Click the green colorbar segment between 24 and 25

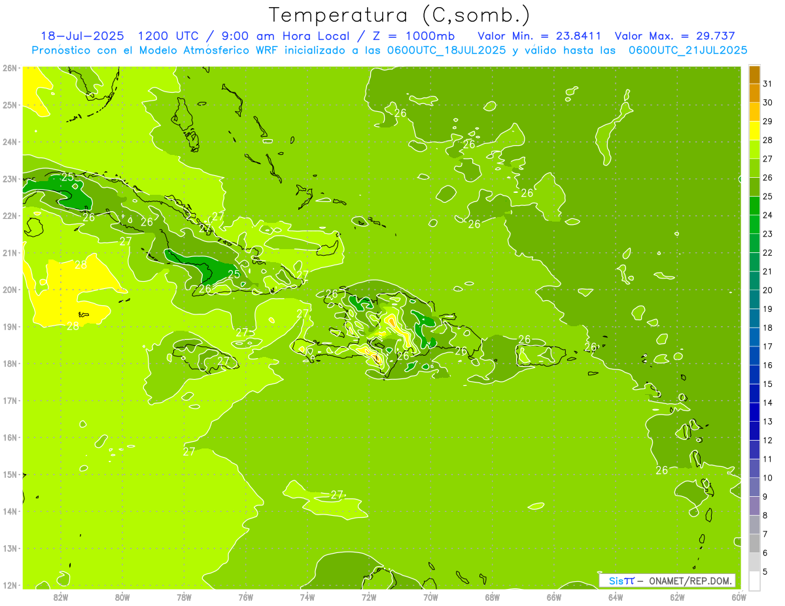coord(754,206)
